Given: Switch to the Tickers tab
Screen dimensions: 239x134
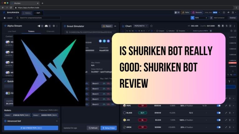Looking at the screenshot, I should pos(31,31).
